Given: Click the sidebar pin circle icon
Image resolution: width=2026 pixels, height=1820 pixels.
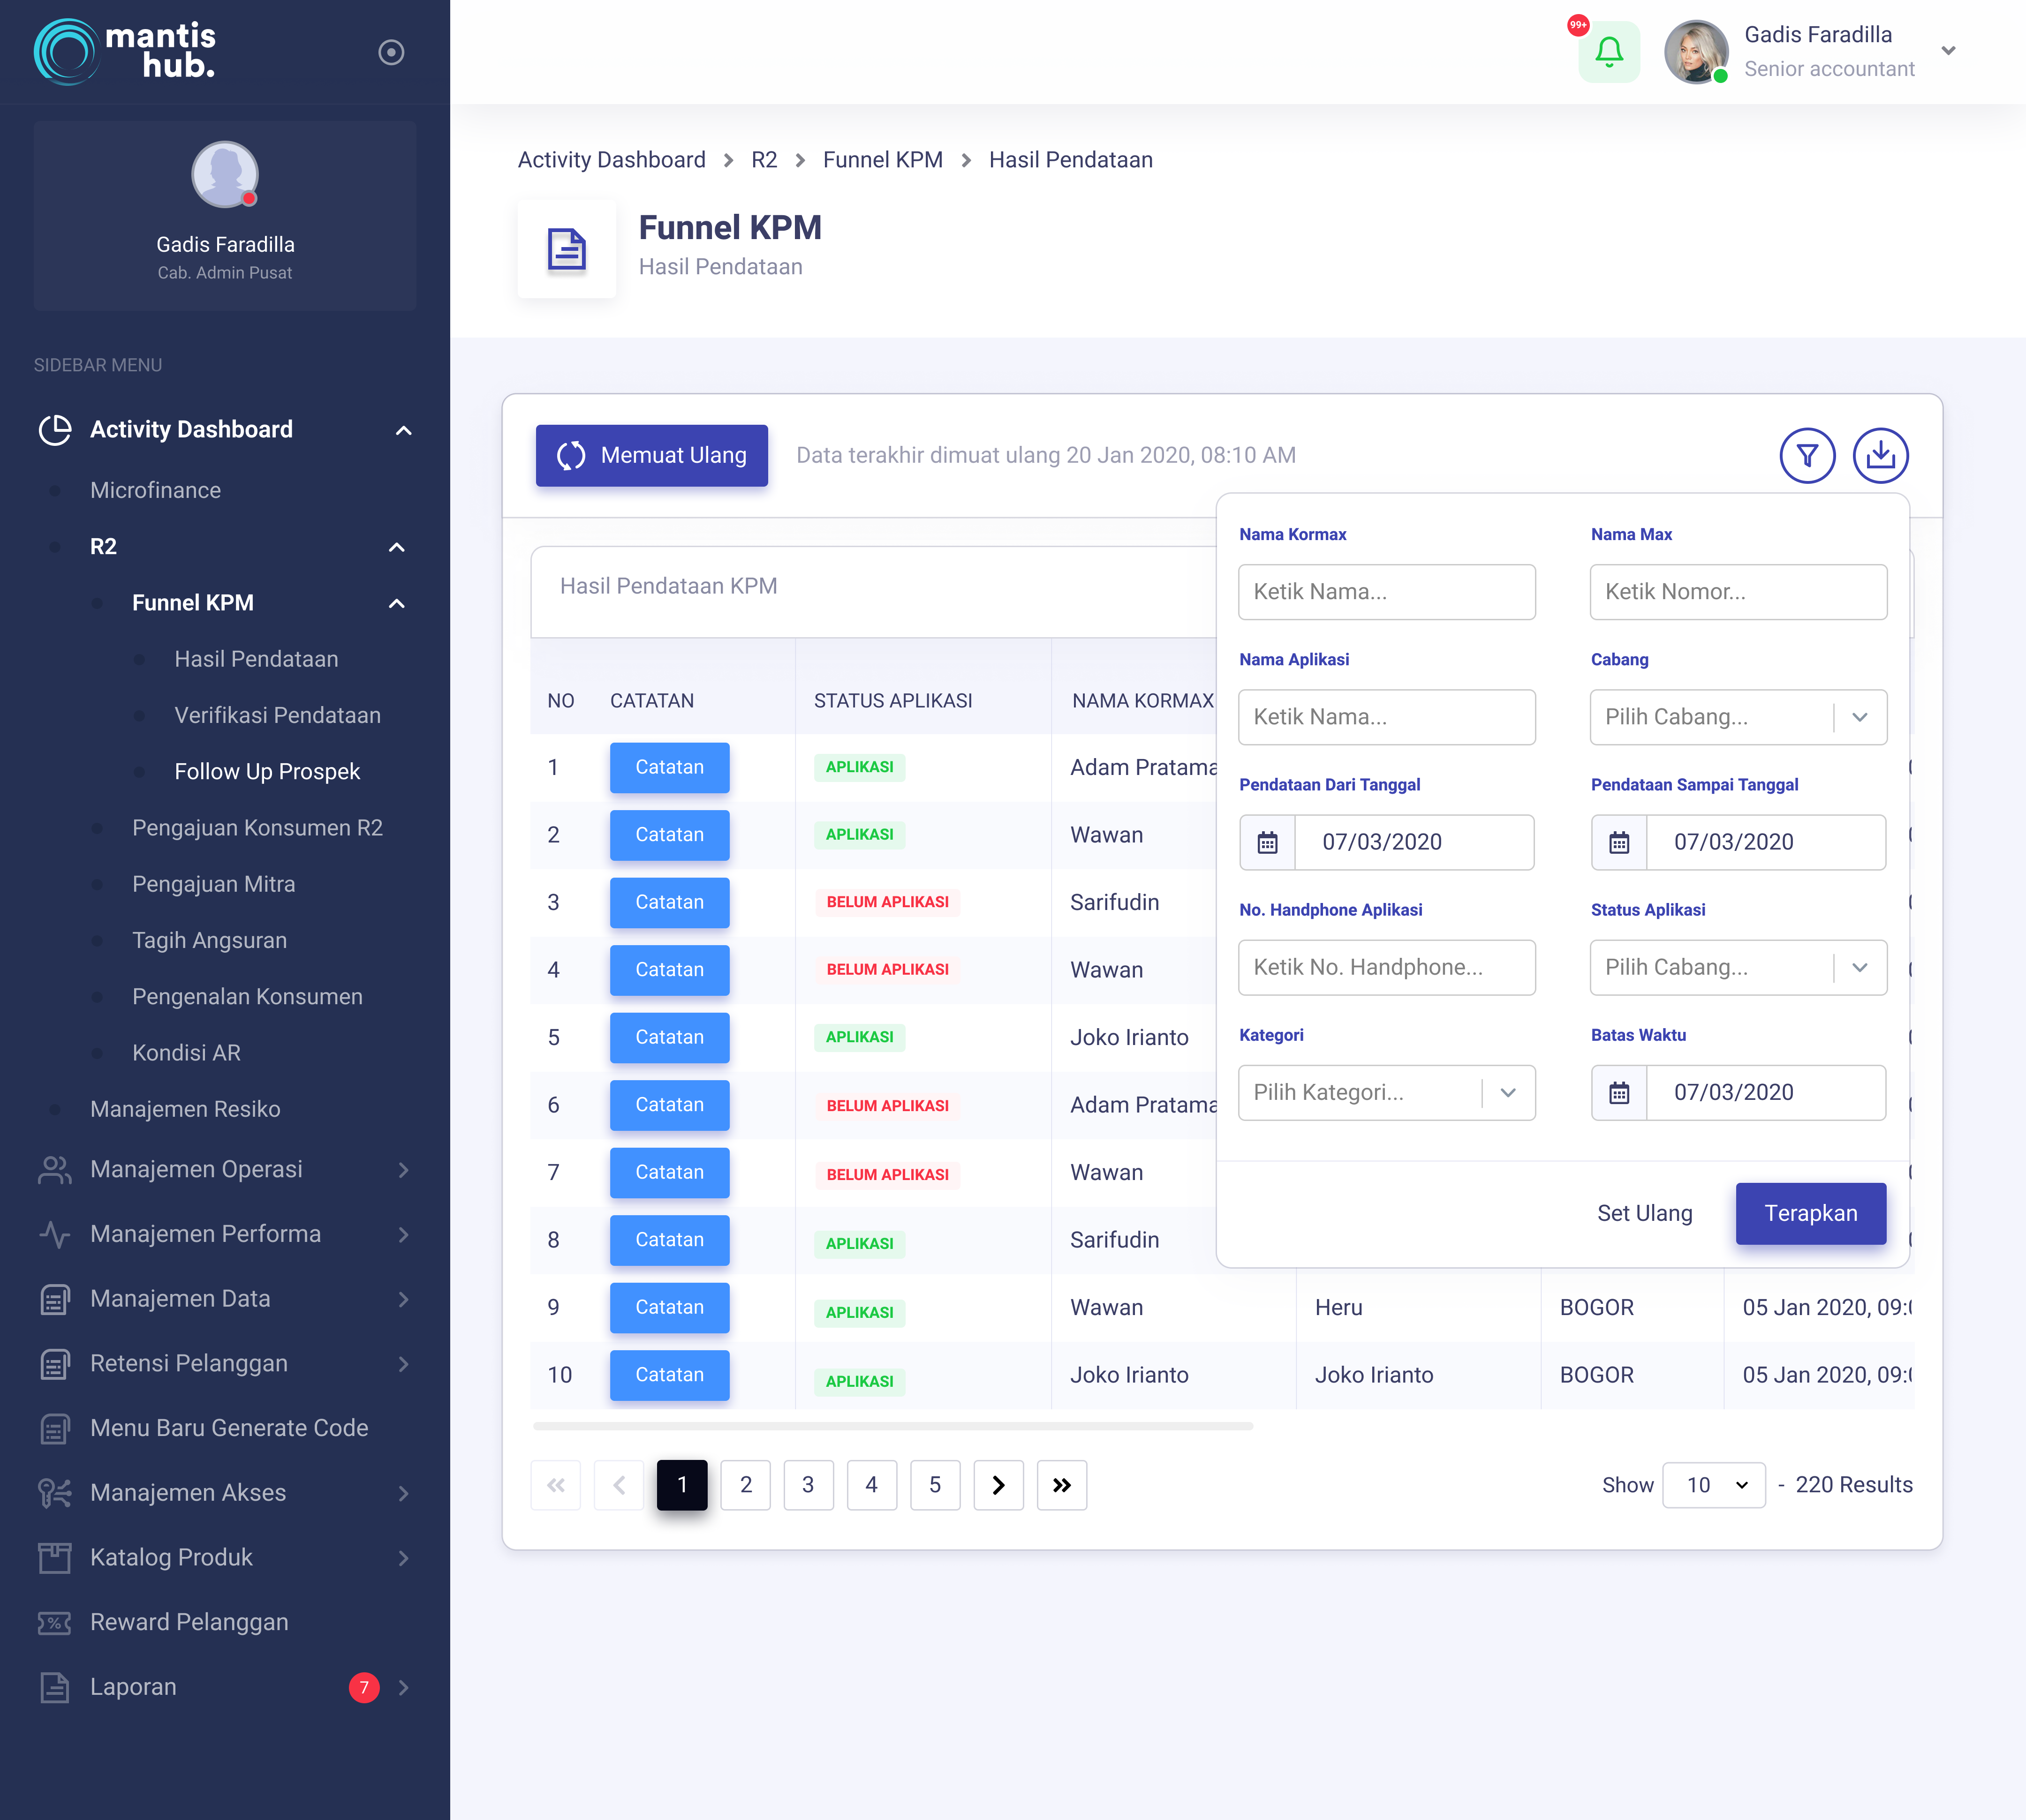Looking at the screenshot, I should (x=391, y=52).
